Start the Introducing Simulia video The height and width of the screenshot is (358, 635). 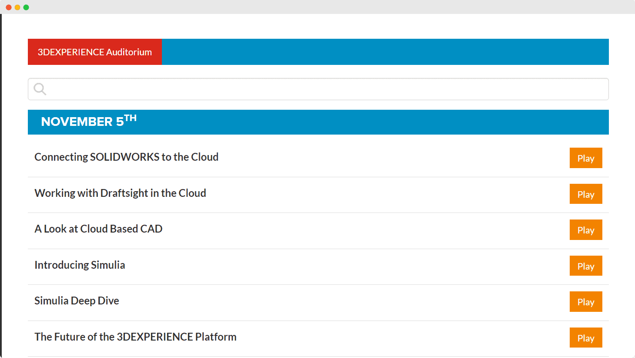(585, 266)
